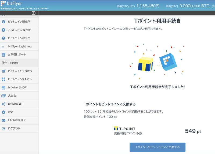Click the report icon beside お取引レポート

3,55
